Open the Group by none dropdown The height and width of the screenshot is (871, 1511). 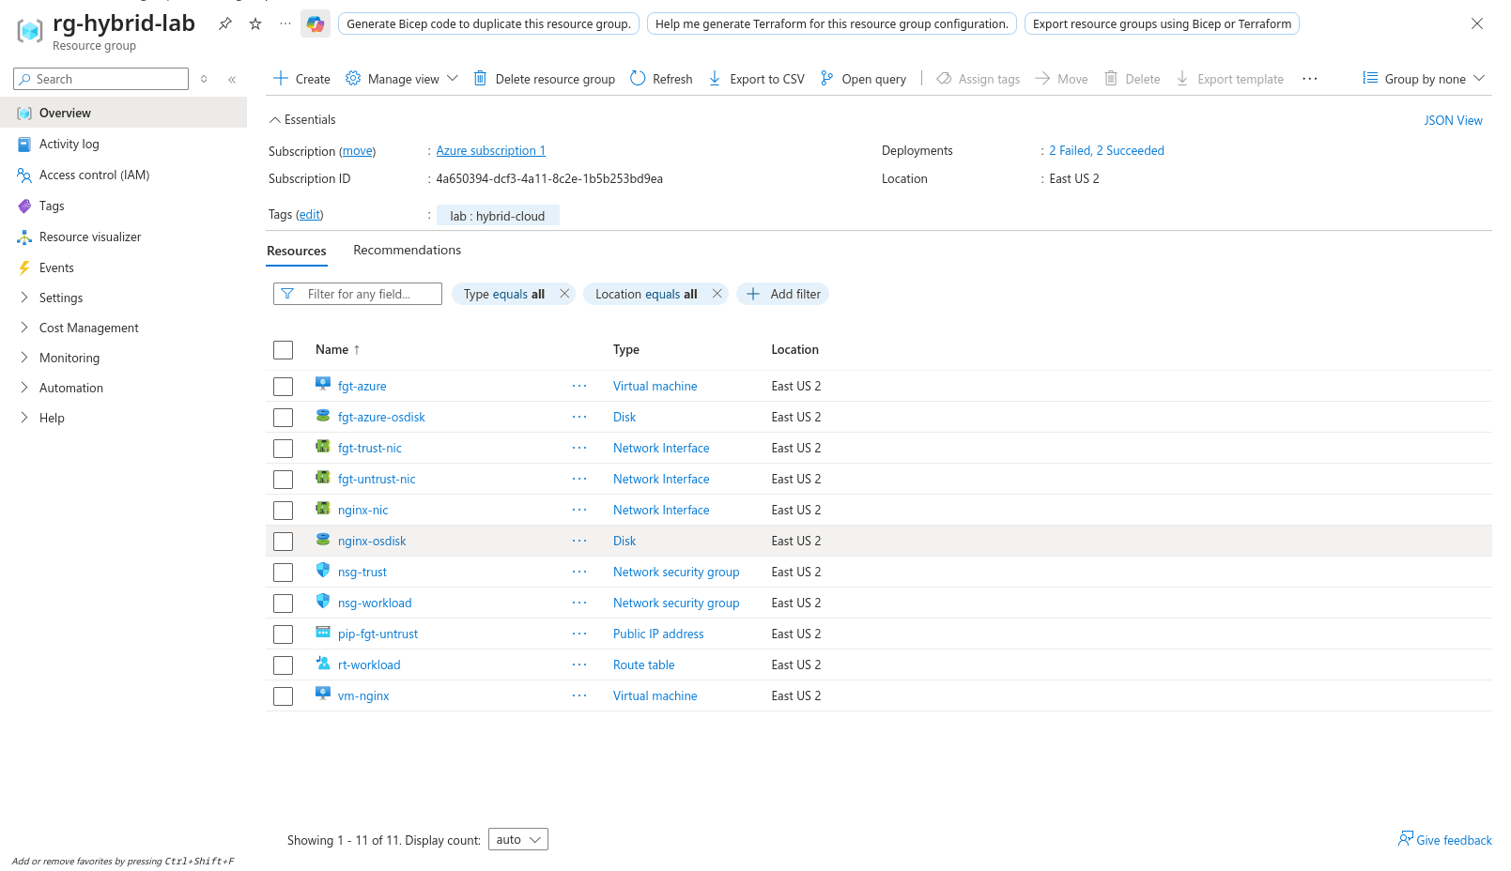(x=1424, y=79)
